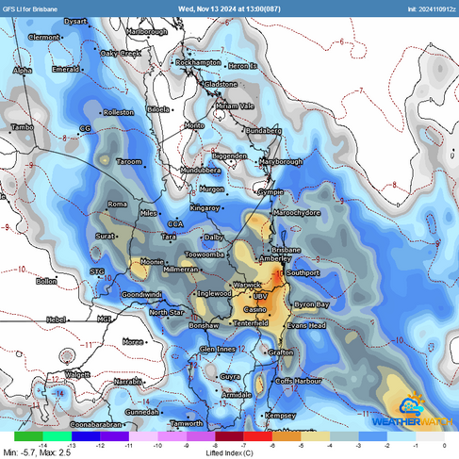The image size is (459, 459).
Task: Click the Roma label
Action: click(x=118, y=204)
